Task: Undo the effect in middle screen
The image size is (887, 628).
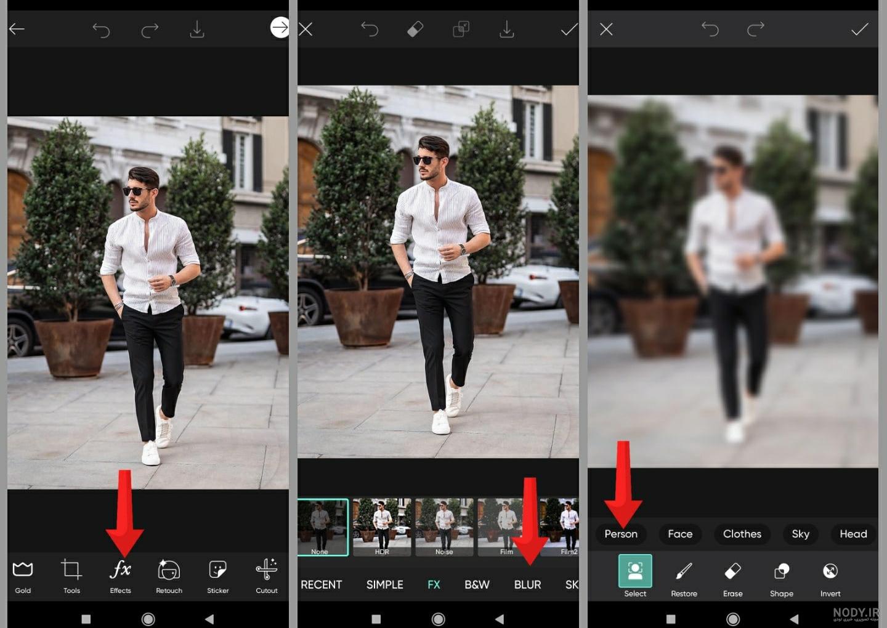Action: 370,30
